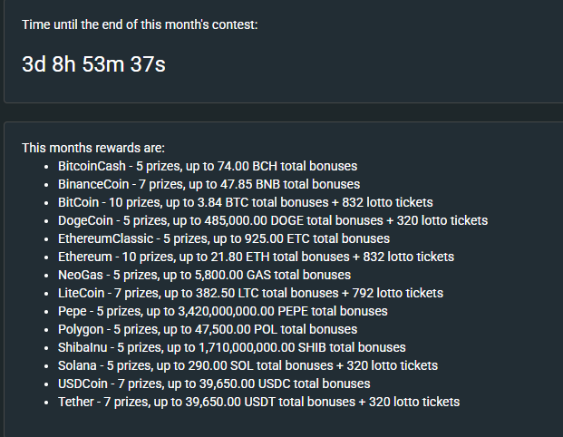Screen dimensions: 563x437
Task: Select the BitcoinCash rewards list entry
Action: coord(208,166)
